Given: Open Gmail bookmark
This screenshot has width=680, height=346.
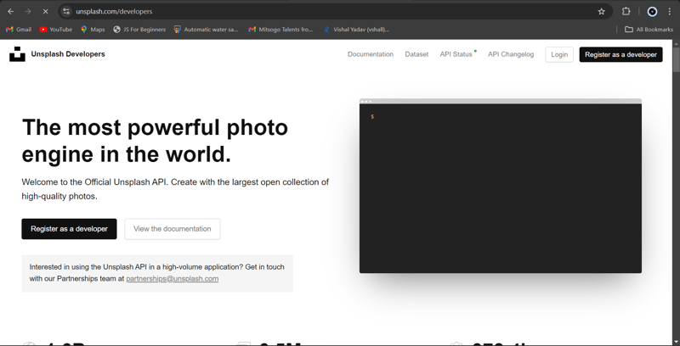Looking at the screenshot, I should 19,30.
